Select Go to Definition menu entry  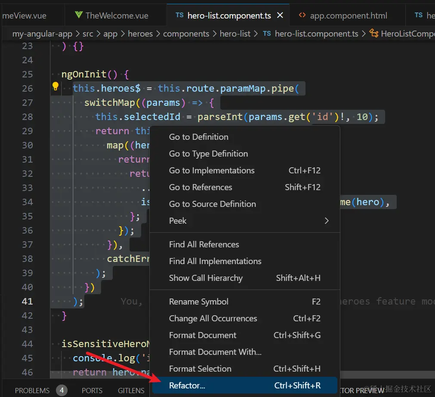[199, 137]
